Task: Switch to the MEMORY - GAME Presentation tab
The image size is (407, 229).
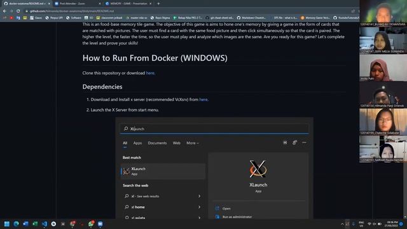Action: pyautogui.click(x=128, y=4)
